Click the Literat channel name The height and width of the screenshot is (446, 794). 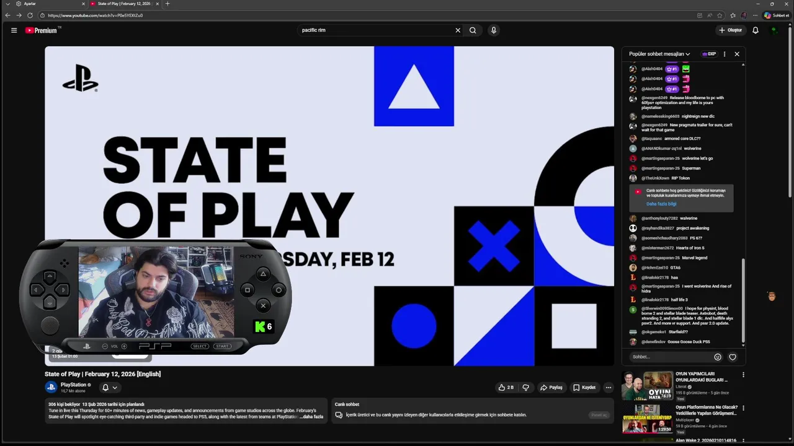tap(681, 387)
